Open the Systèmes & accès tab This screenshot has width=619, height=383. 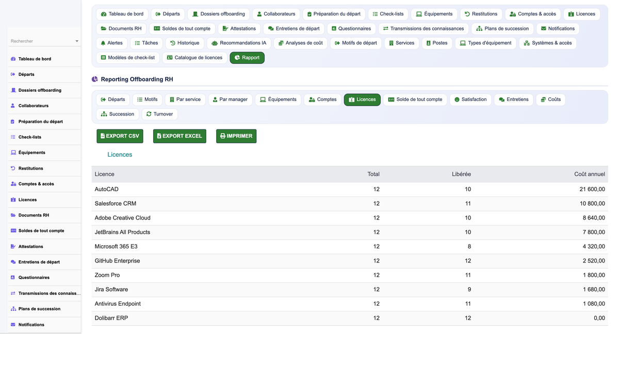point(548,43)
